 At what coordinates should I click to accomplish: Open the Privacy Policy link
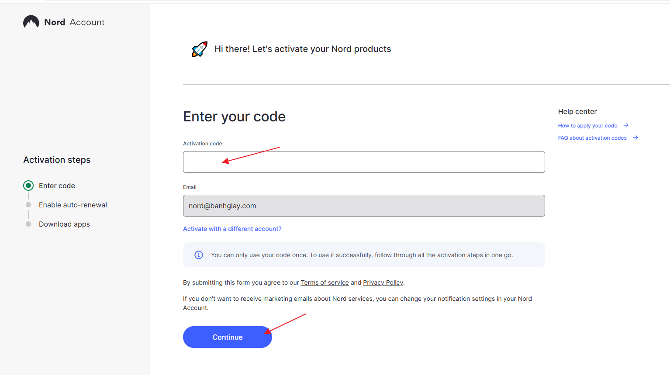tap(383, 282)
